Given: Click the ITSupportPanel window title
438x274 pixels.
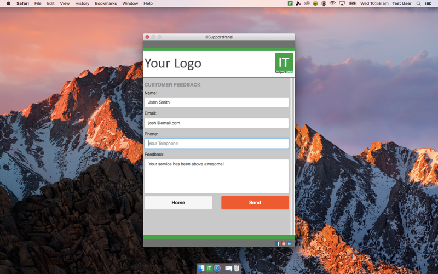Looking at the screenshot, I should coord(218,37).
